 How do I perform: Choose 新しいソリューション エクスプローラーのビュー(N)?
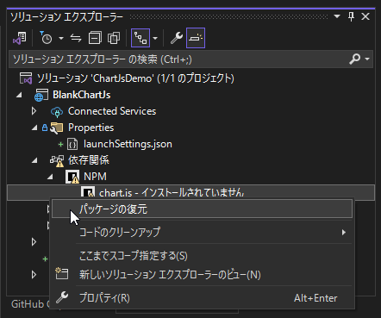point(202,275)
